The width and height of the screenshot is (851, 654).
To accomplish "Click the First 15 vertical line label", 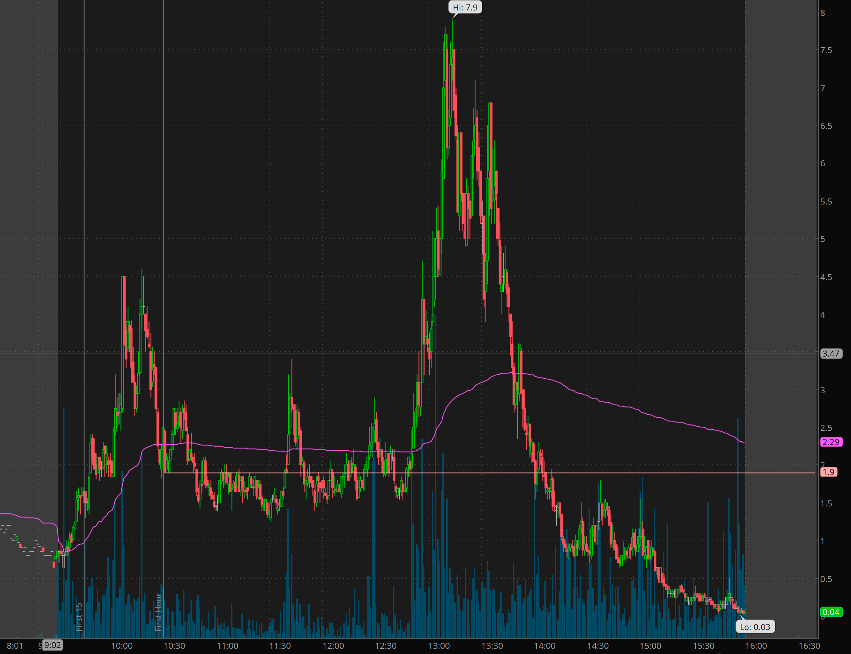I will tap(79, 617).
